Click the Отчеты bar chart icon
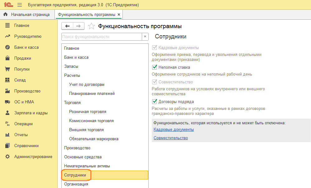Viewport: 311px width, 188px height. pos(7,135)
